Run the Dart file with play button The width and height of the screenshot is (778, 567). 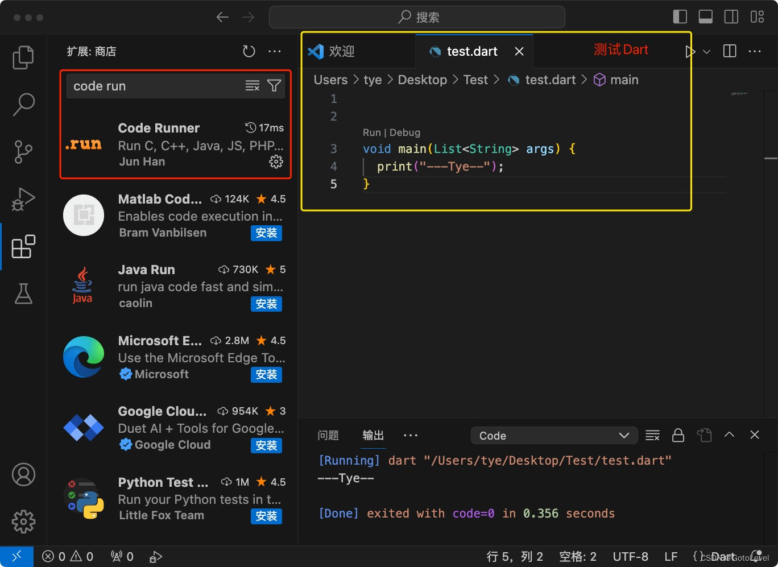[x=690, y=52]
